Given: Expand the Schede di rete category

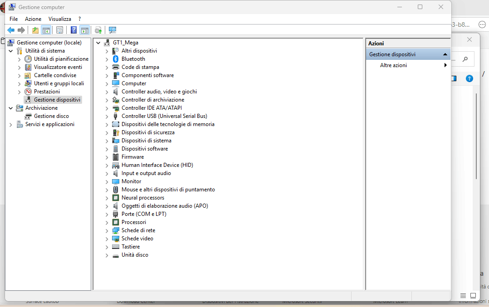Looking at the screenshot, I should [107, 231].
